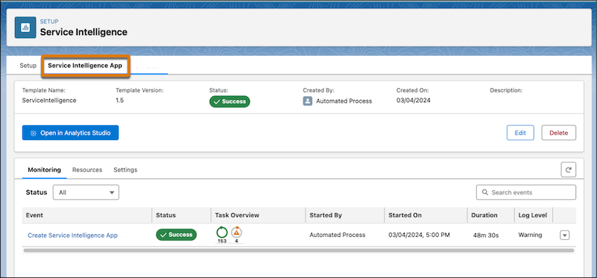Image resolution: width=597 pixels, height=278 pixels.
Task: Open Create Service Intelligence App event link
Action: [x=72, y=236]
